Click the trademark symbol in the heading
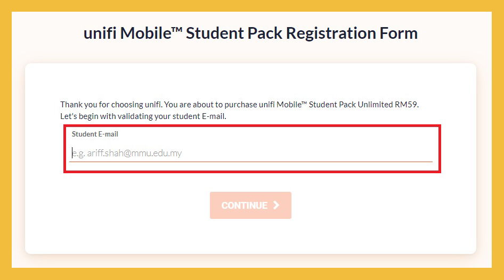Image resolution: width=504 pixels, height=280 pixels. point(177,30)
